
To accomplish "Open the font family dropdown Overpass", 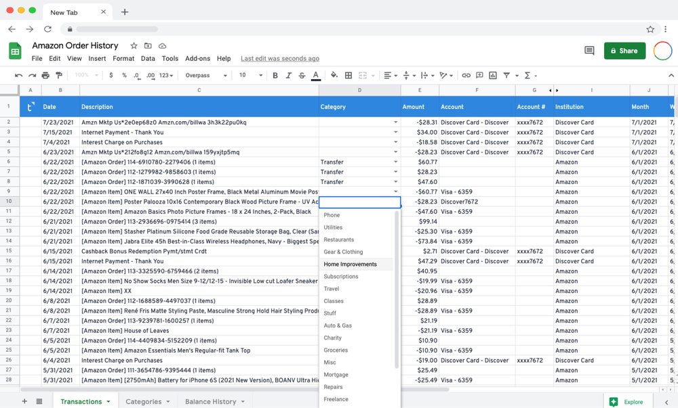I will click(206, 76).
